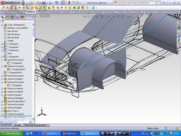
Task: Click the help question mark icon
Action: [x=164, y=3]
